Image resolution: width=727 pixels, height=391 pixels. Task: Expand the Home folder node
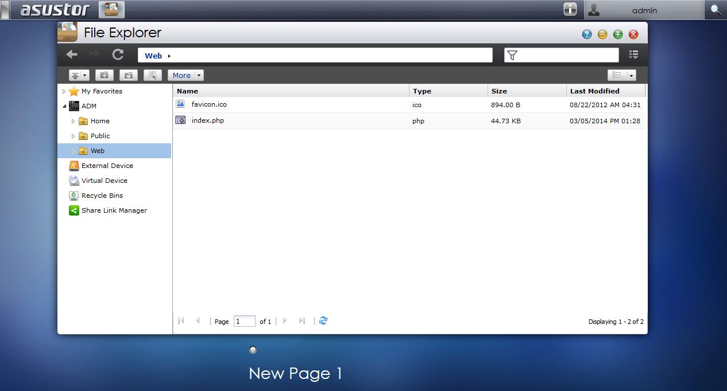[x=73, y=121]
